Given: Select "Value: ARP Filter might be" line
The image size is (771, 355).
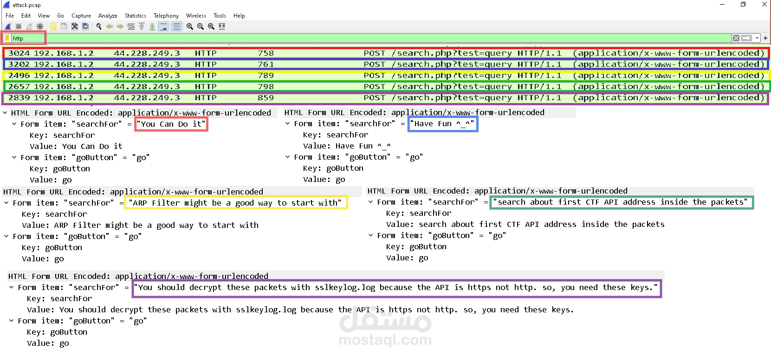Looking at the screenshot, I should click(x=140, y=225).
